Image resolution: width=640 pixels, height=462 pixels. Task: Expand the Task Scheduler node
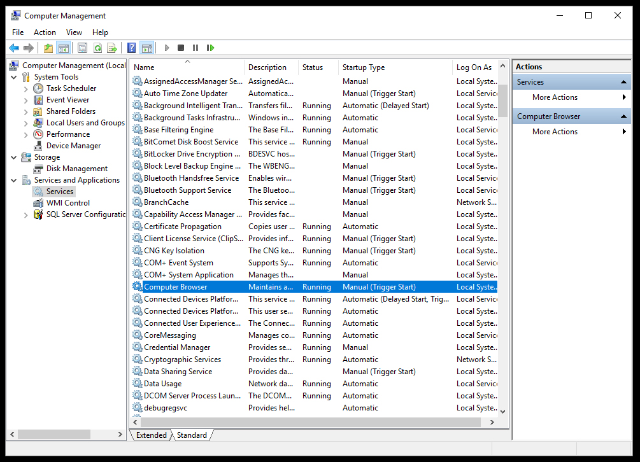click(25, 88)
